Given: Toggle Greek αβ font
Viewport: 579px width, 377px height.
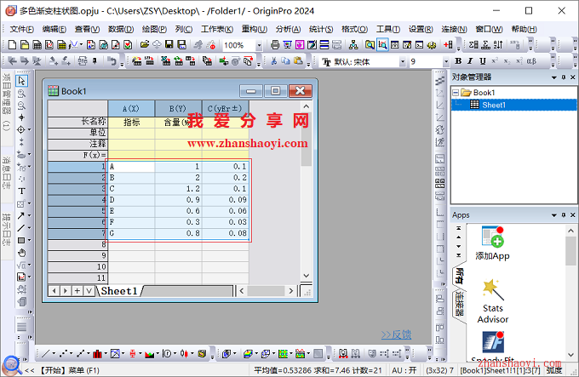Looking at the screenshot, I should tap(531, 61).
